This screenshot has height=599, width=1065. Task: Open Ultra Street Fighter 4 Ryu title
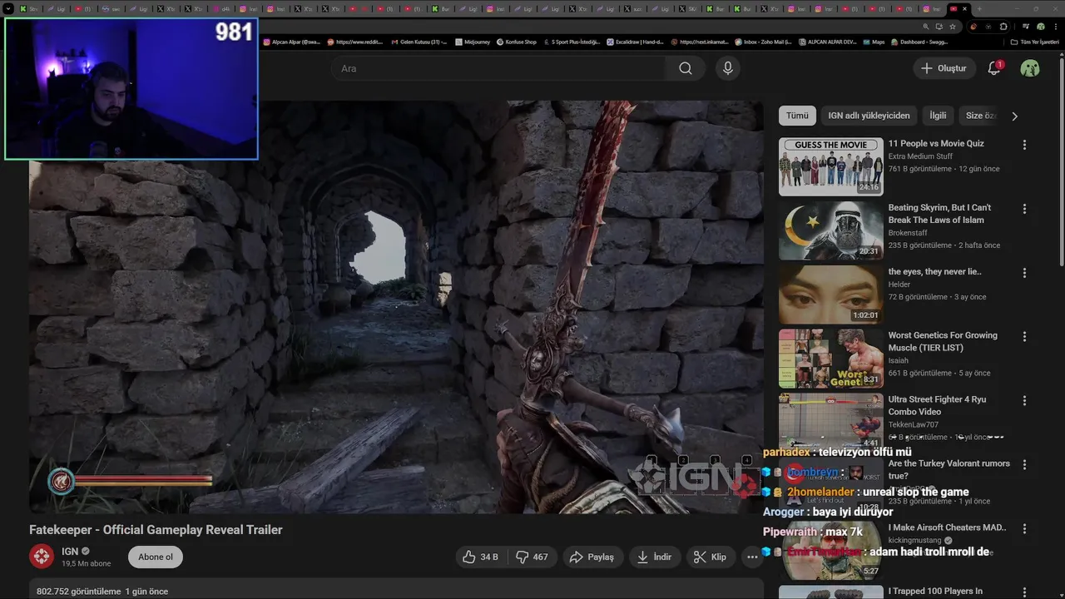pos(937,405)
